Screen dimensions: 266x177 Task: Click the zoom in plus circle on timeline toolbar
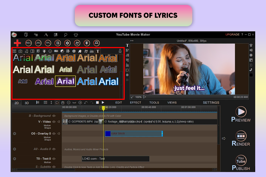(80, 103)
